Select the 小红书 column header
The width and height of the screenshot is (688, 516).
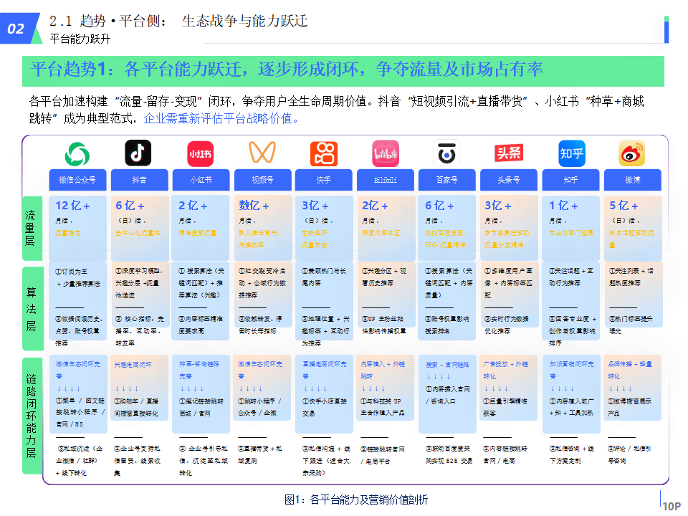coord(201,180)
